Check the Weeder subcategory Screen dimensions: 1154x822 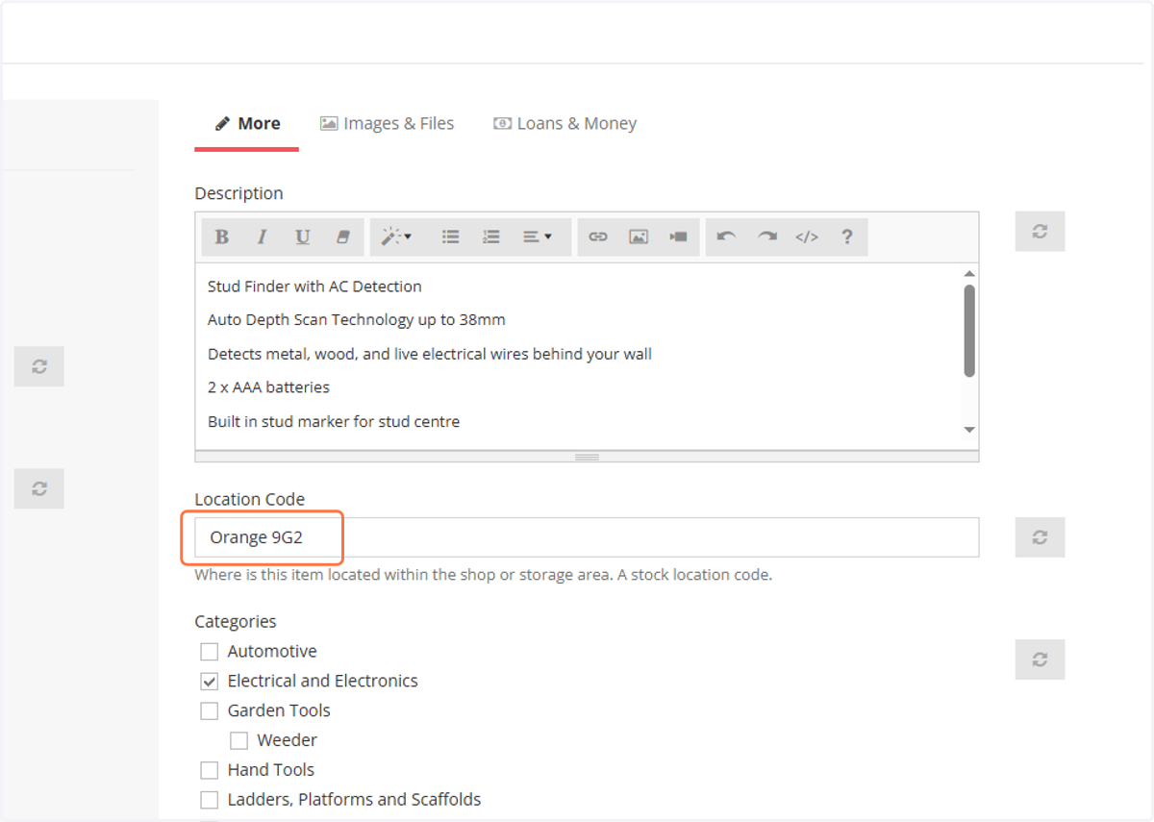[x=239, y=741]
